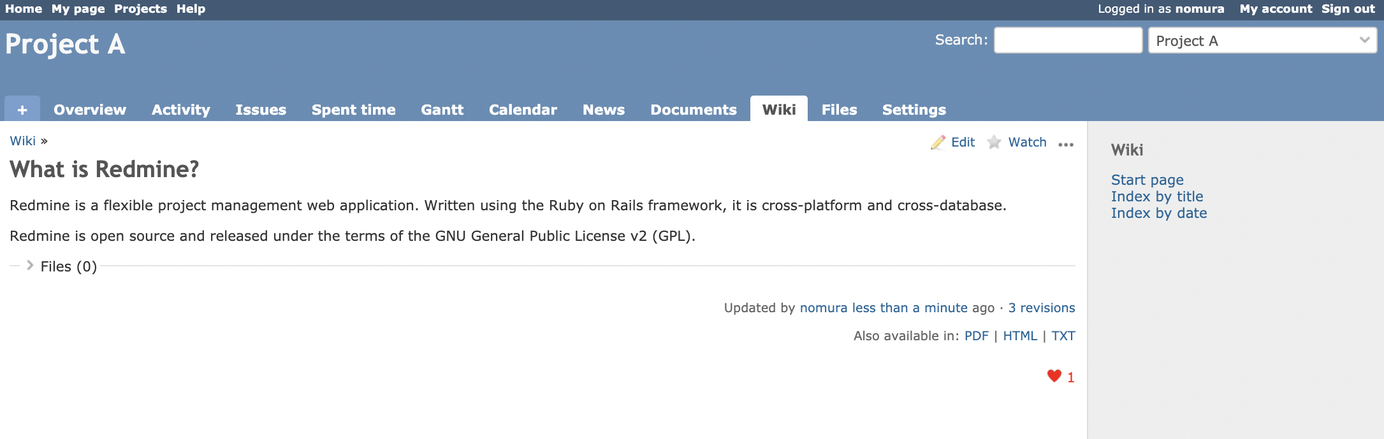Click the plus new-object tab icon
1384x439 pixels.
tap(22, 109)
